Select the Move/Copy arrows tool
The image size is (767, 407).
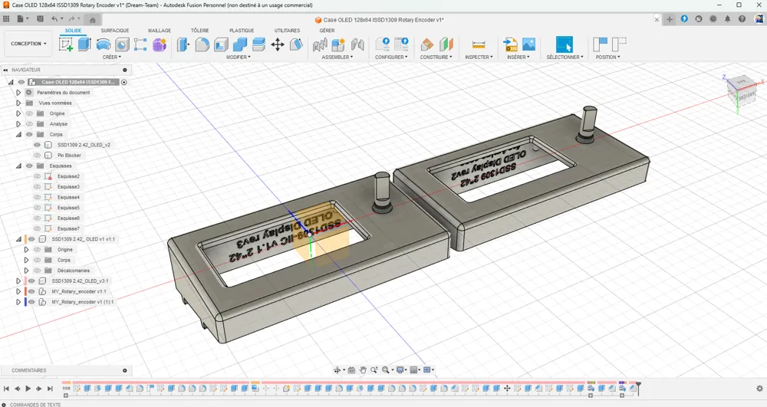point(278,44)
